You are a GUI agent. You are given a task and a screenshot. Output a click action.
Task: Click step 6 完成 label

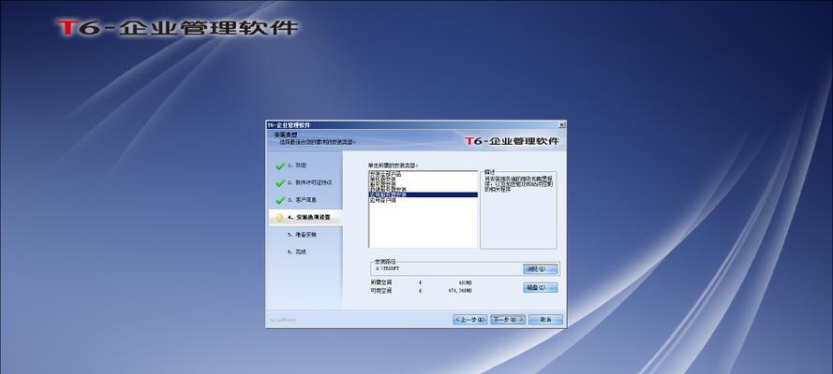coord(296,252)
